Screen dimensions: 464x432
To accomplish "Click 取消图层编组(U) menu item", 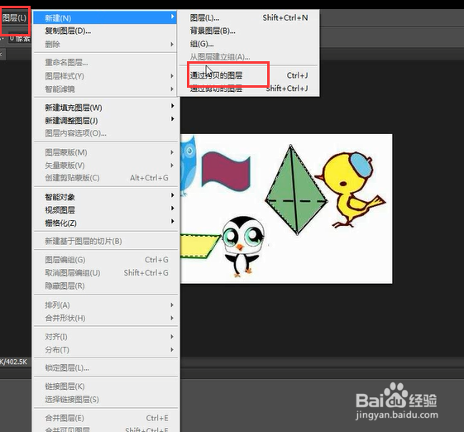I will 105,273.
